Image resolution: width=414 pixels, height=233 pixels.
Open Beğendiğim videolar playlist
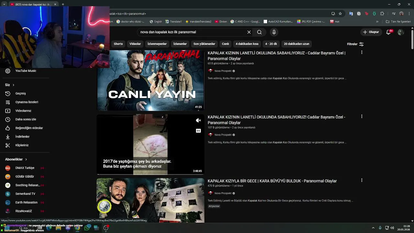[x=25, y=128]
